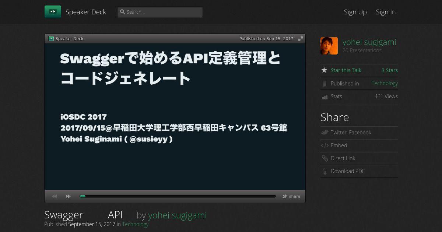
Task: Advance to next slide with forward button
Action: click(x=68, y=196)
